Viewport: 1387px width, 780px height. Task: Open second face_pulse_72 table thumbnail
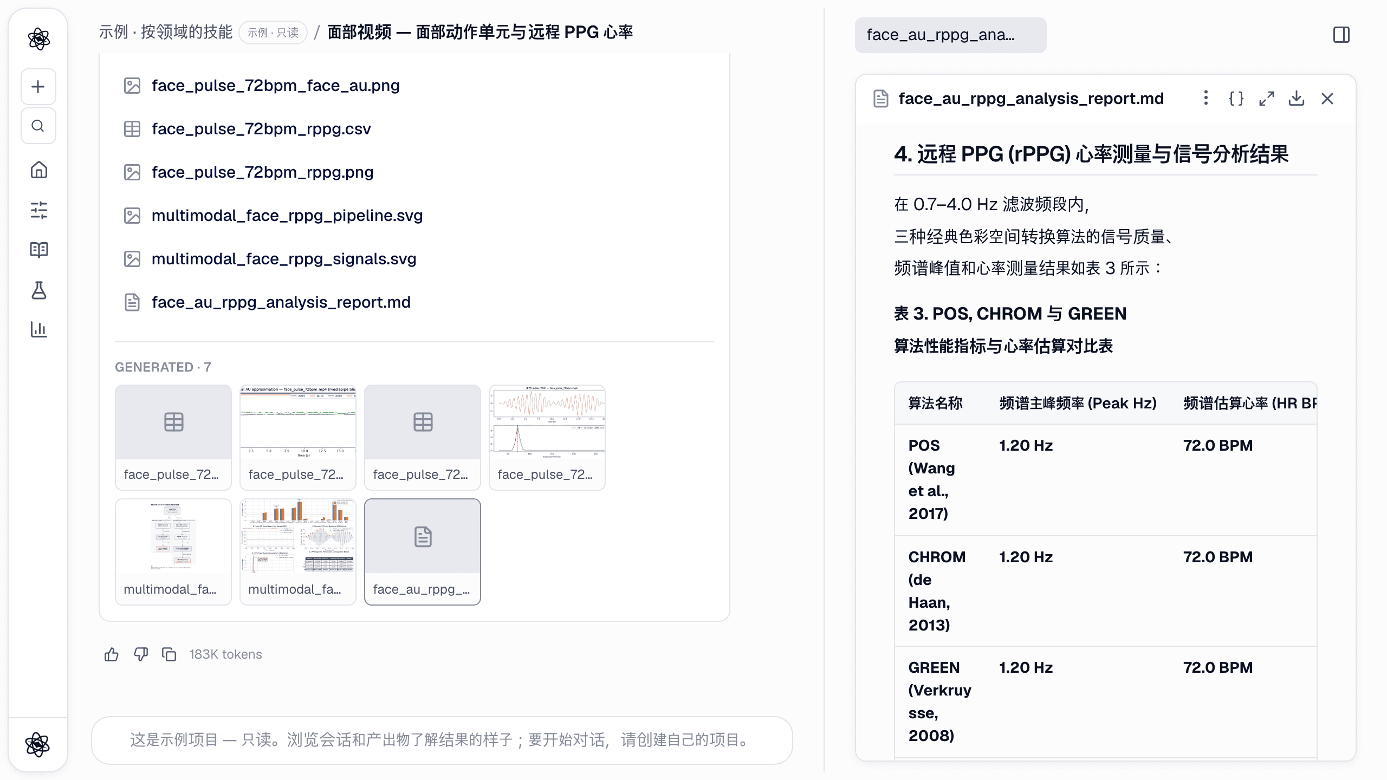(x=423, y=437)
